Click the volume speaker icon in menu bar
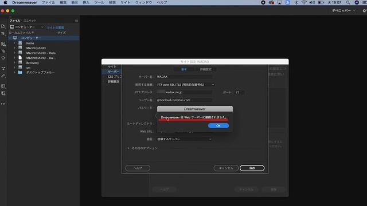The height and width of the screenshot is (206, 367). click(x=312, y=2)
